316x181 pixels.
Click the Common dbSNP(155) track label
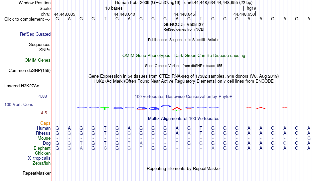(x=29, y=71)
